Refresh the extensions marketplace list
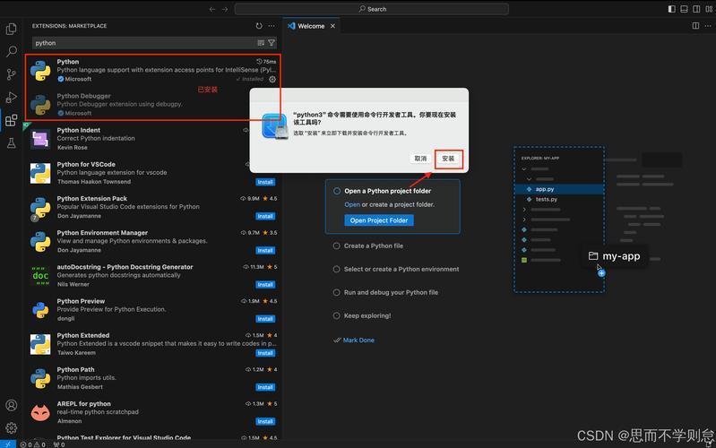716x448 pixels. click(259, 26)
